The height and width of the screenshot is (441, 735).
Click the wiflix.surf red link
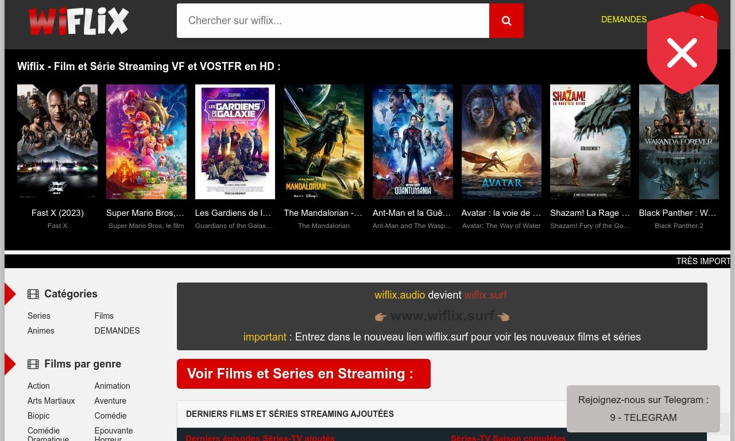485,295
